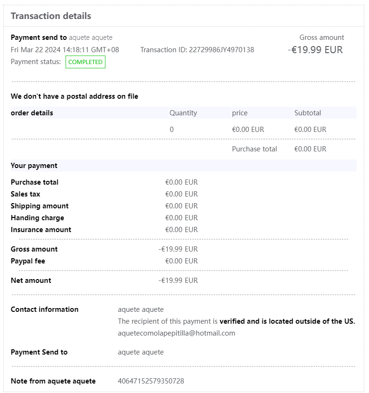Click the price column header
This screenshot has width=369, height=393.
tap(239, 113)
